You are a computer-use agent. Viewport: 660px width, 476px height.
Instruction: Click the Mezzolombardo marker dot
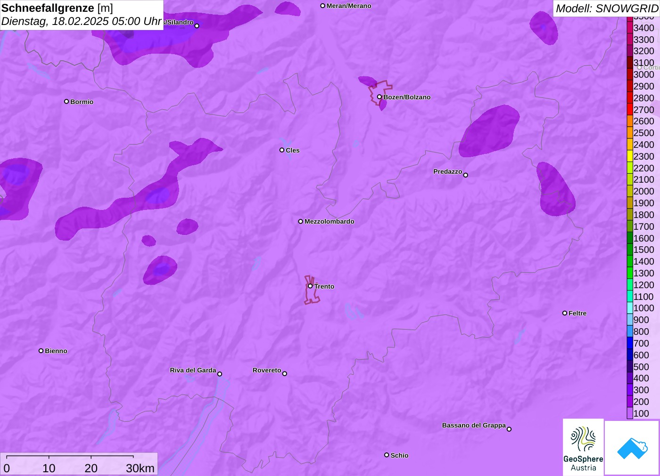[x=301, y=221]
